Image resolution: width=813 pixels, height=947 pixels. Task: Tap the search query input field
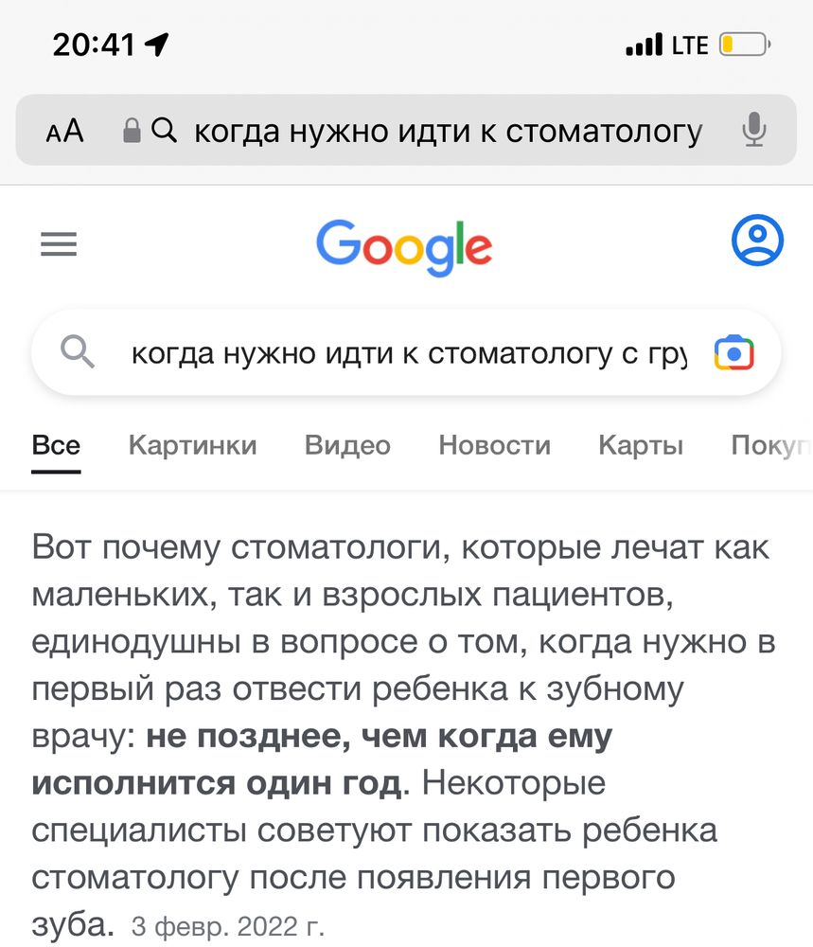[379, 351]
